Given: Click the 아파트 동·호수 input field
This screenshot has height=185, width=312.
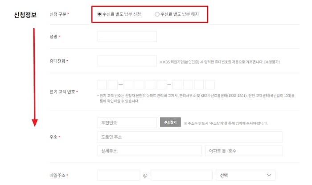Looking at the screenshot, I should pos(244,151).
